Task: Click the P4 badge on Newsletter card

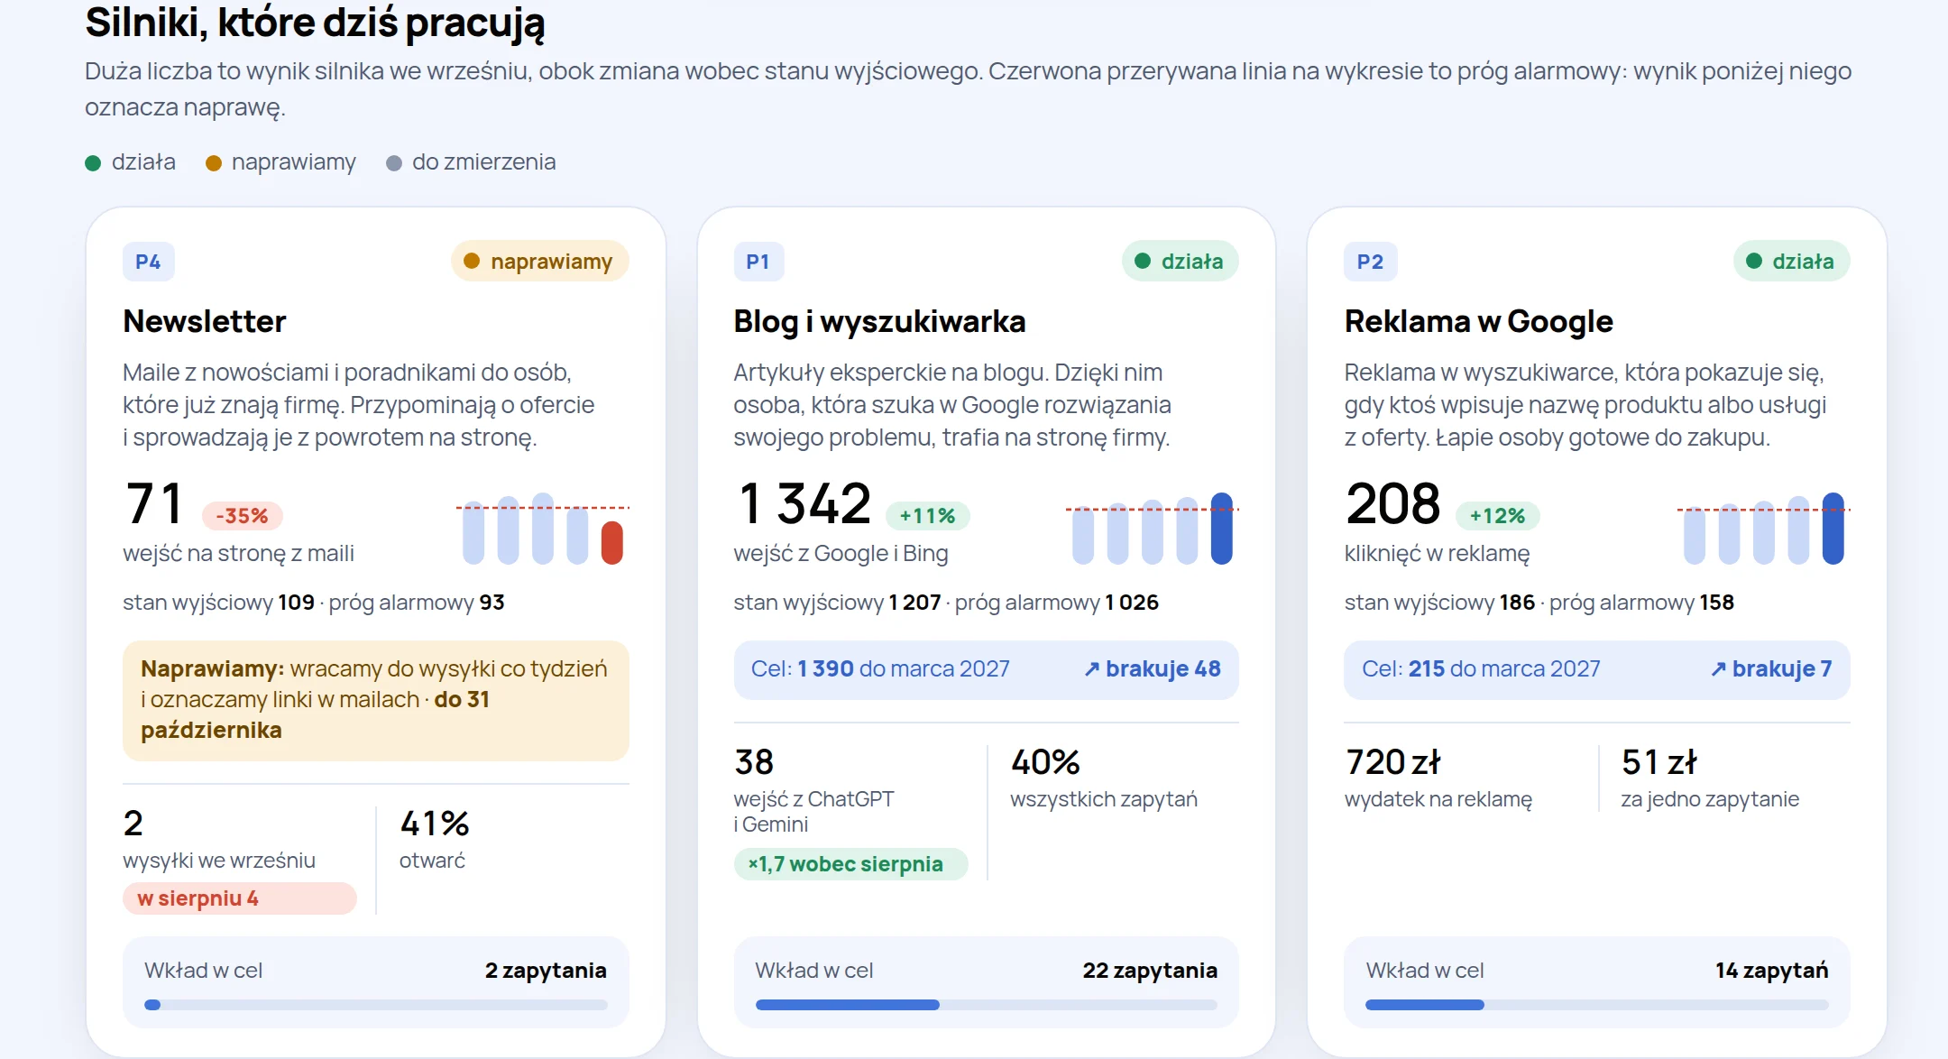Action: [148, 262]
